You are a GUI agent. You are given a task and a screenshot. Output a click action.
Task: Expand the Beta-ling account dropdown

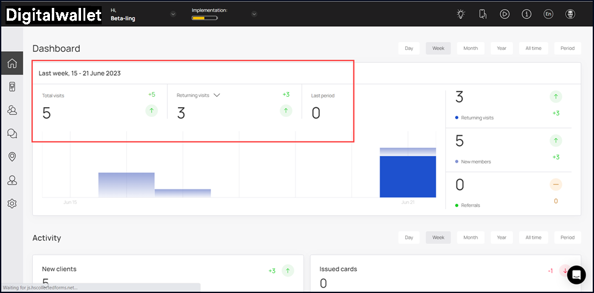click(173, 14)
